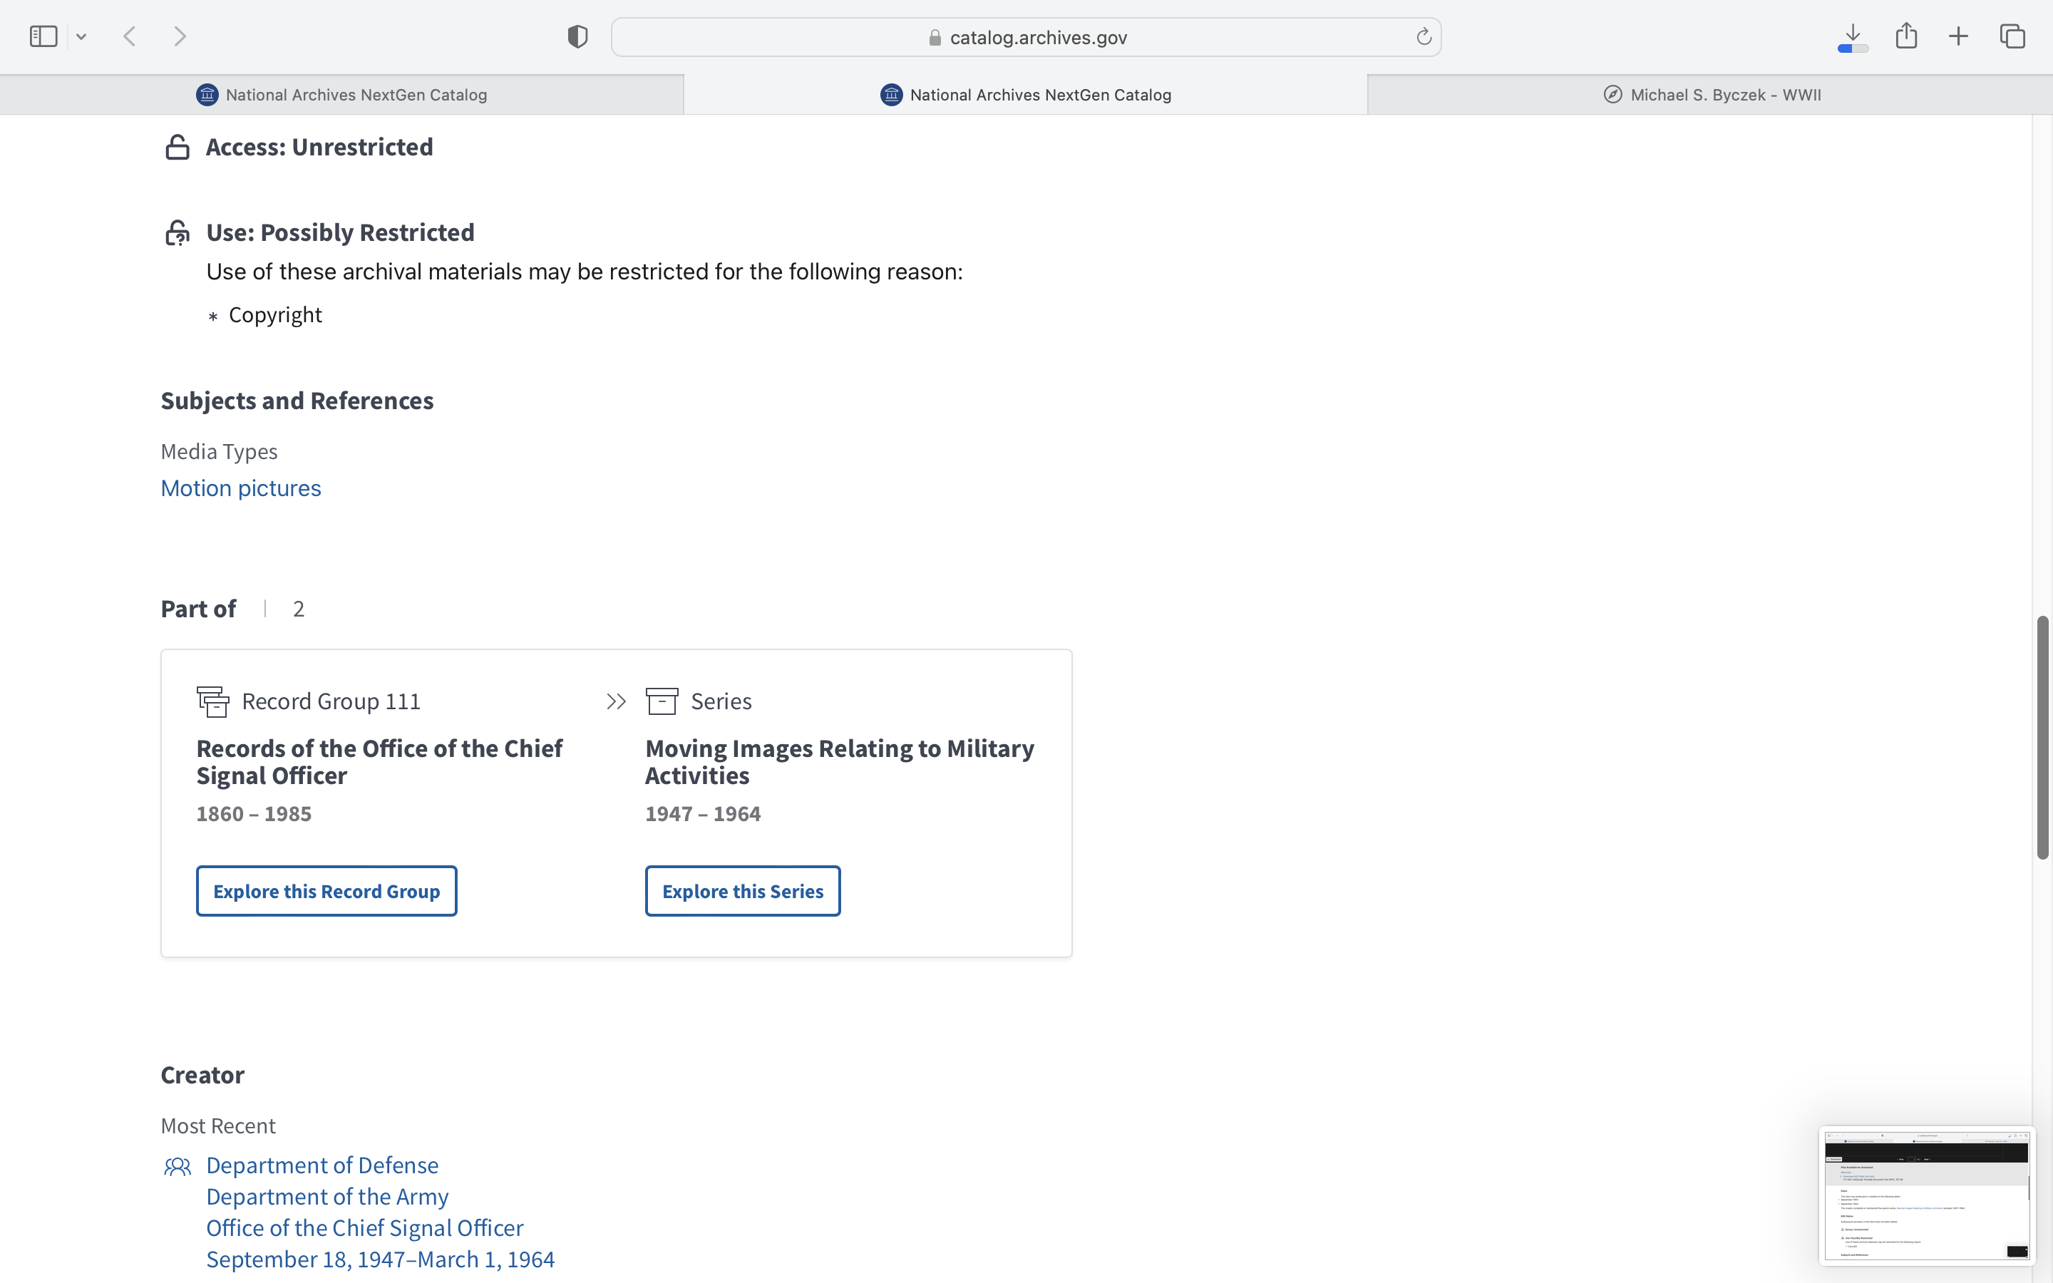The width and height of the screenshot is (2053, 1283).
Task: Click Explore this Record Group button
Action: point(326,891)
